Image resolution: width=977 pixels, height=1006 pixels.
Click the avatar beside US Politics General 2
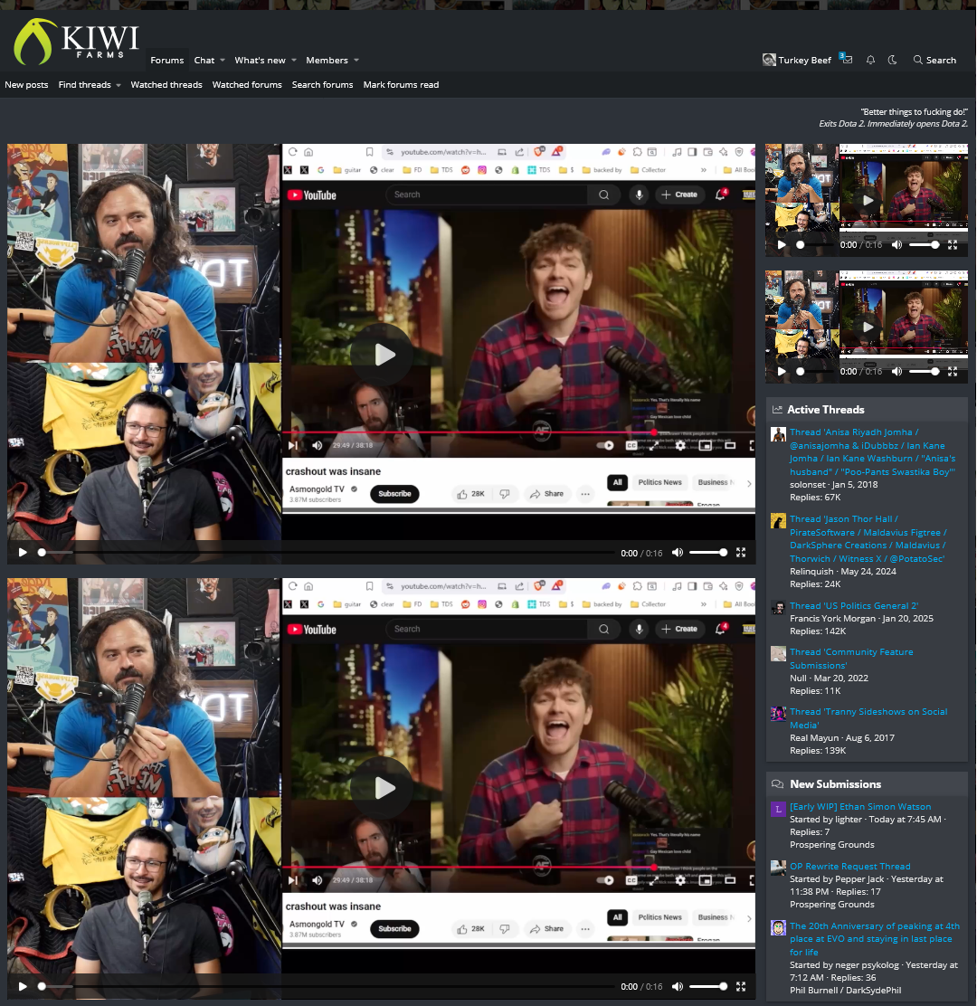click(x=778, y=608)
